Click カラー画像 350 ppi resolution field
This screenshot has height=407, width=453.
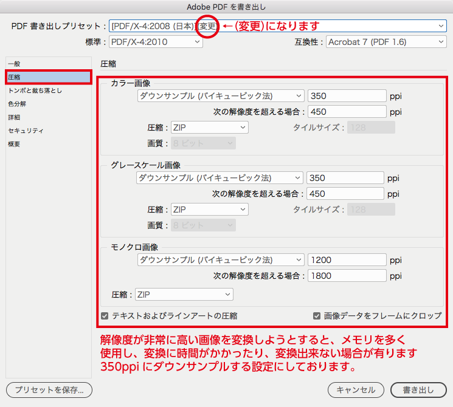[347, 96]
